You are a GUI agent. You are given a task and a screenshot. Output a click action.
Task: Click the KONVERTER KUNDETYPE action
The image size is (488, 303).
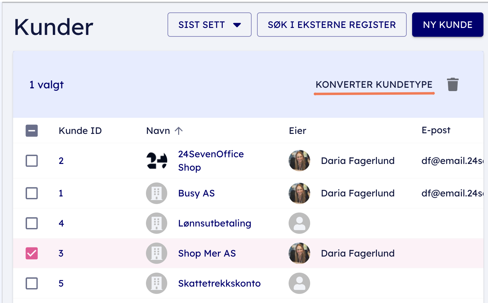pos(374,85)
